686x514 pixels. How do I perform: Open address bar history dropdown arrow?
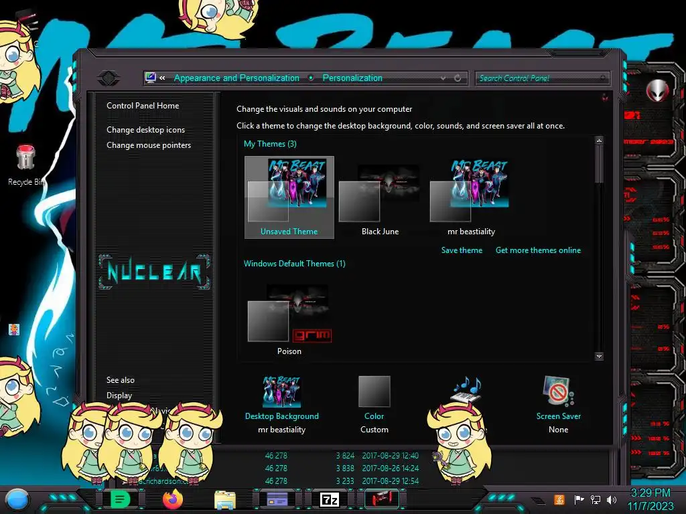(443, 78)
